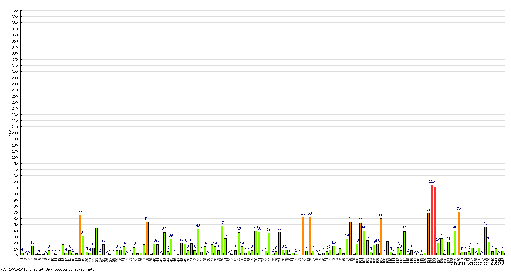Select the green bar labeled 36
The image size is (511, 272).
click(269, 244)
